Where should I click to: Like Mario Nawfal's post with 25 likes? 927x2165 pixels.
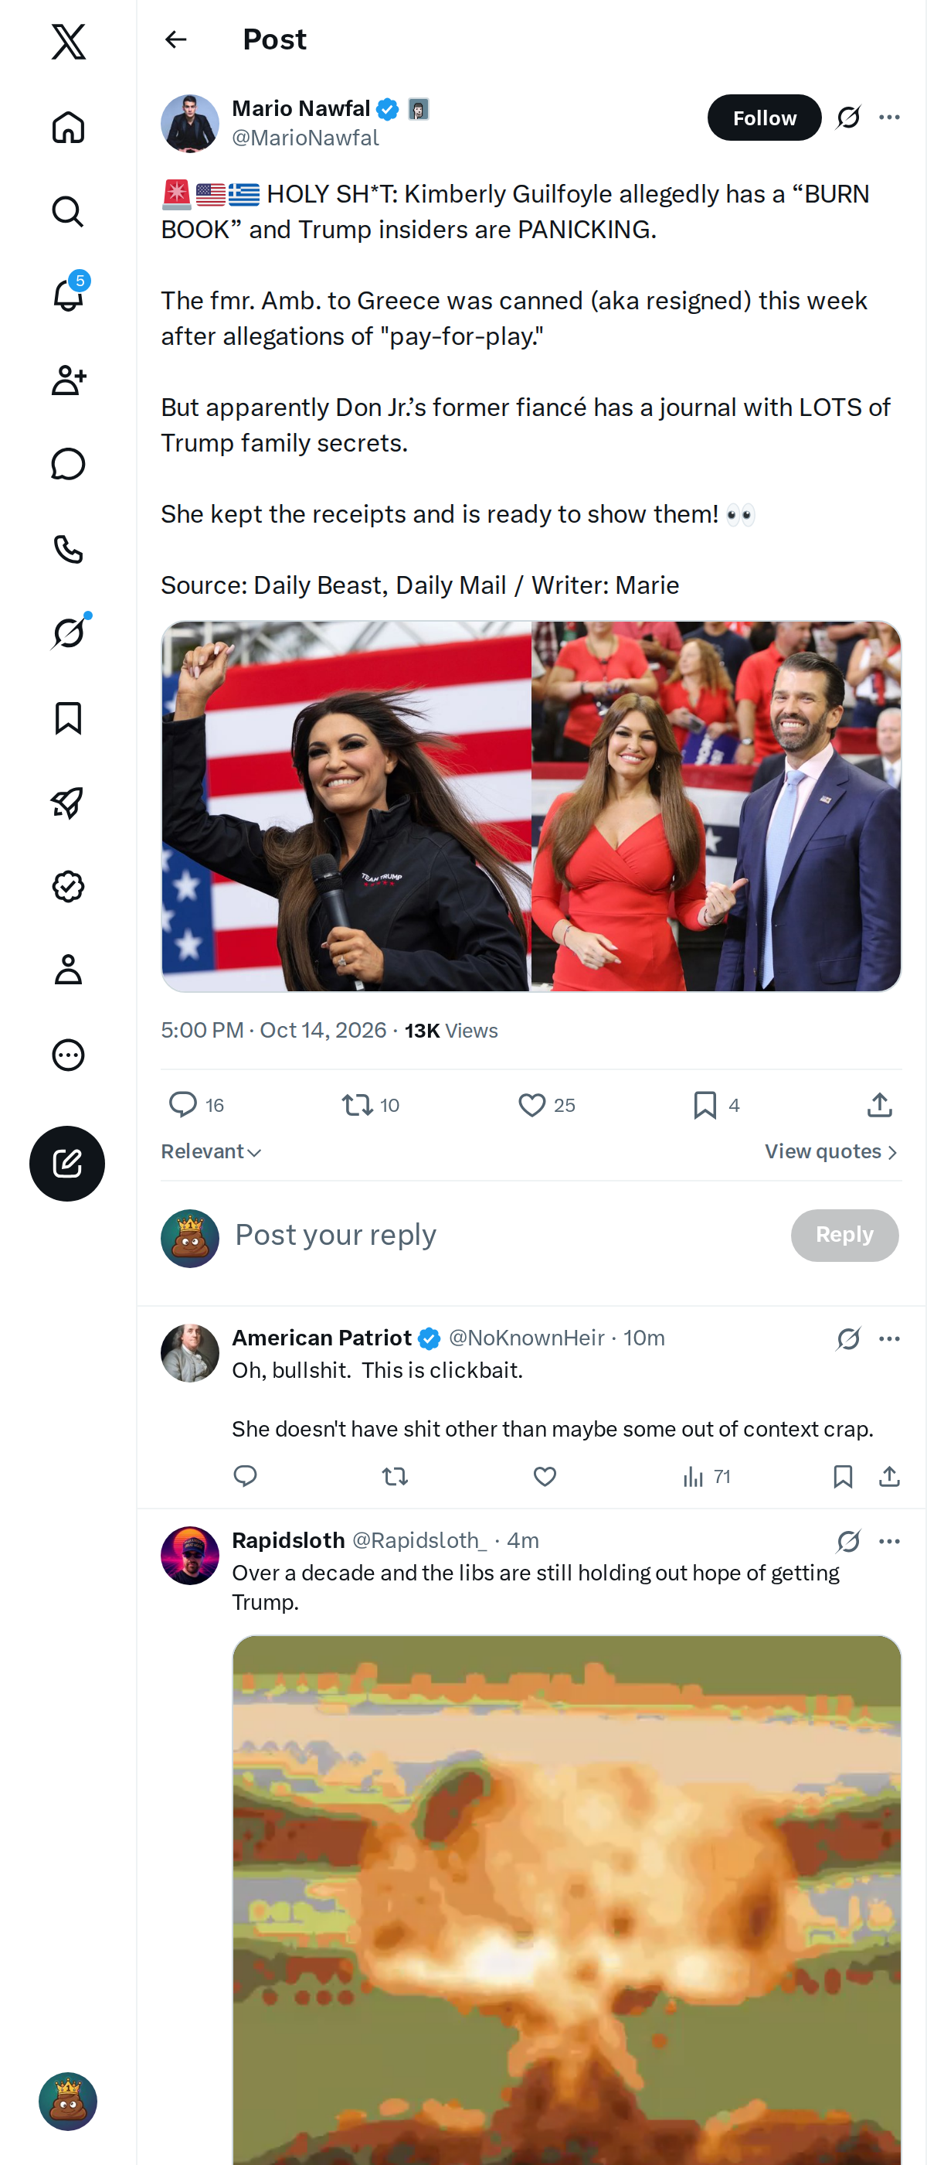pos(546,1104)
